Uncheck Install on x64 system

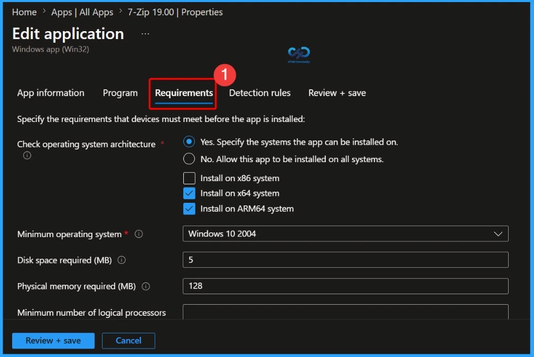click(x=189, y=193)
